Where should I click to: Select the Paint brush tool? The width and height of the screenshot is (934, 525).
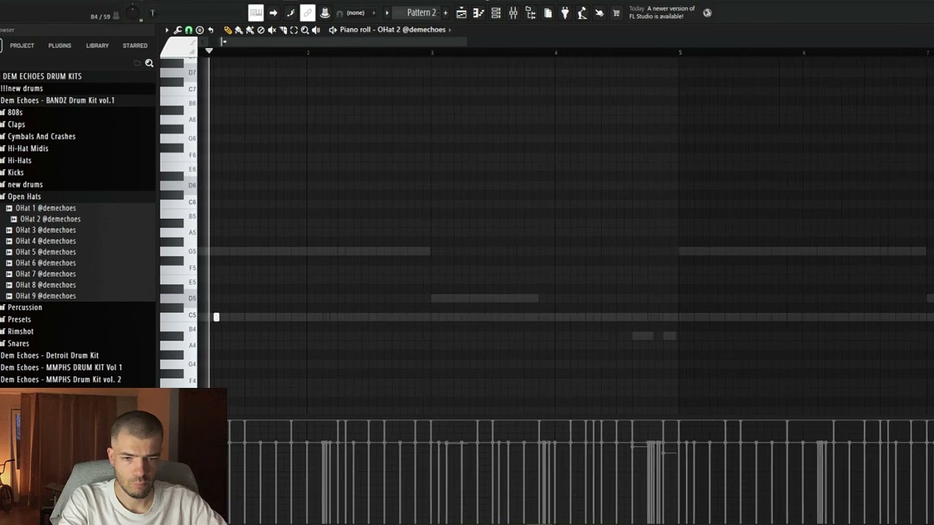239,30
